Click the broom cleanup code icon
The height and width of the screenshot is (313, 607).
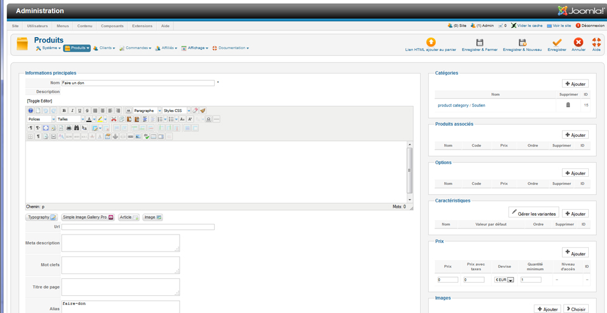pyautogui.click(x=203, y=111)
